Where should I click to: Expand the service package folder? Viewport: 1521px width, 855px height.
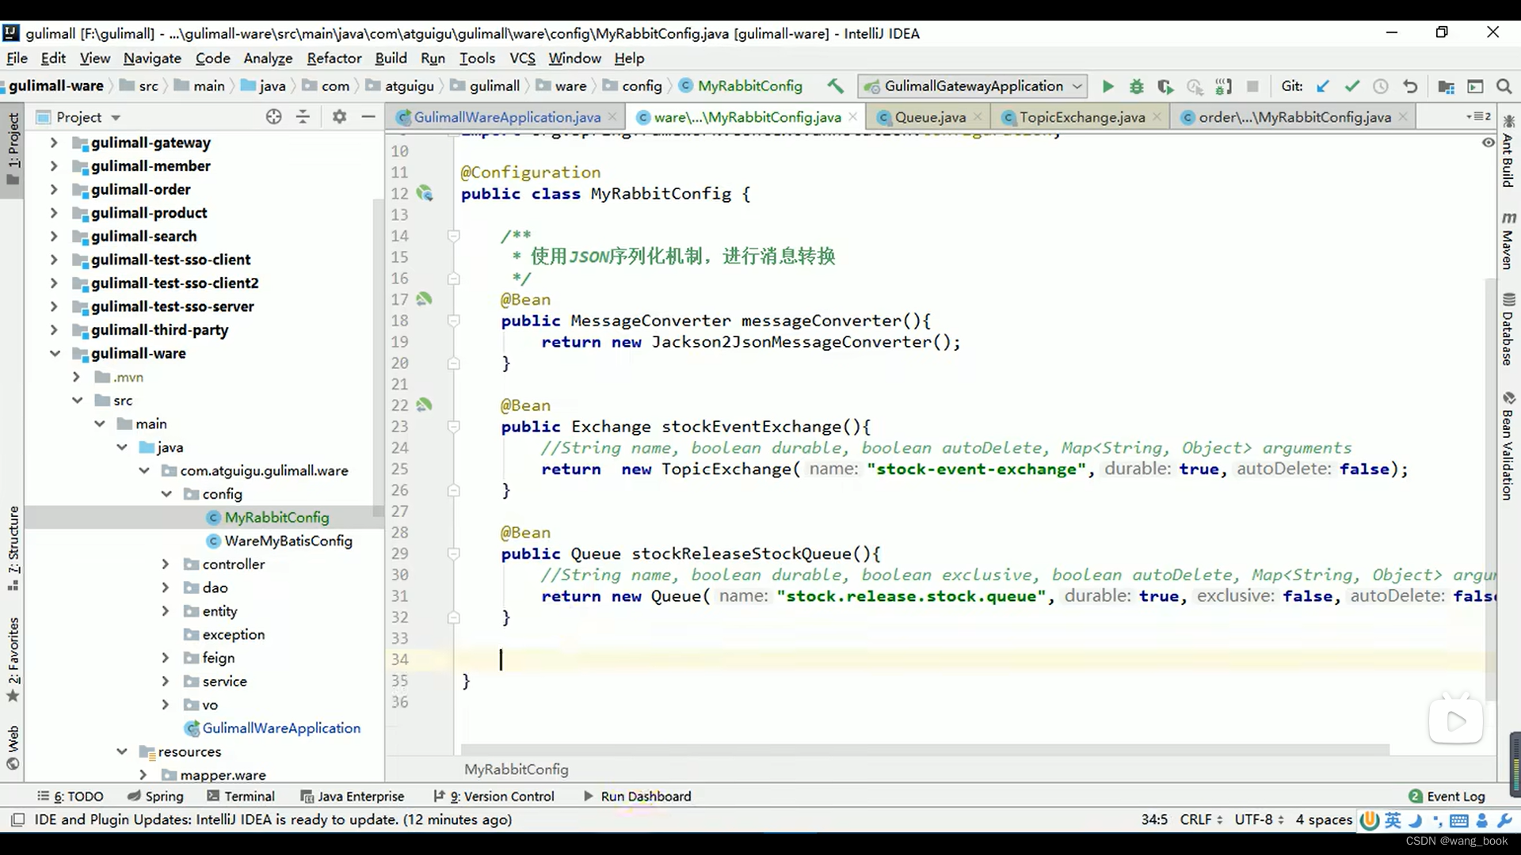(165, 681)
